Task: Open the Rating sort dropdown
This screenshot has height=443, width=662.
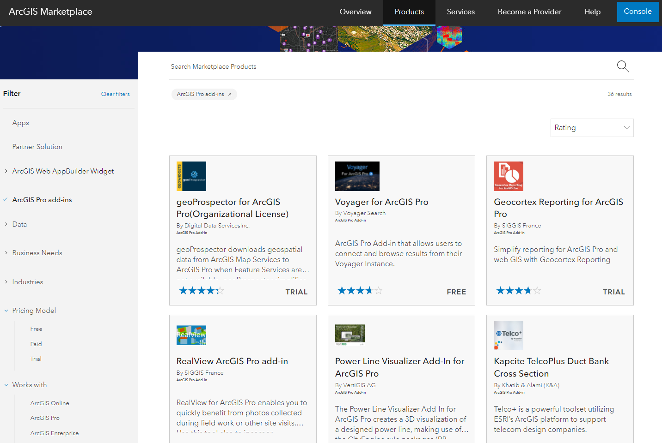Action: (x=592, y=128)
